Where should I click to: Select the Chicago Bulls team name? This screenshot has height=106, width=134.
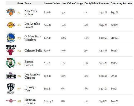coord(33,51)
